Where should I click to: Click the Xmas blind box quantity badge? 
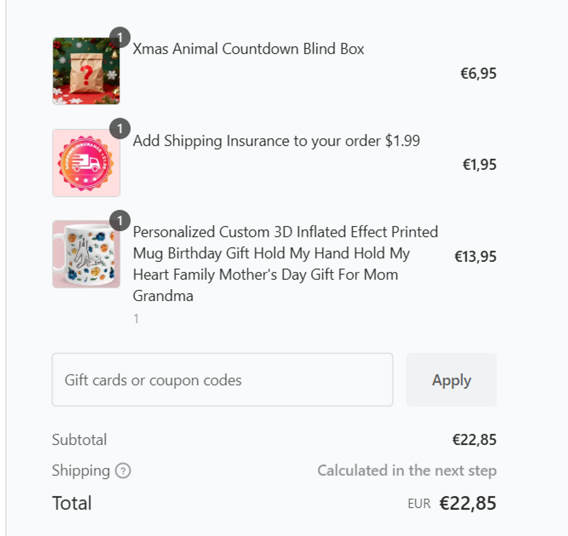pos(119,37)
